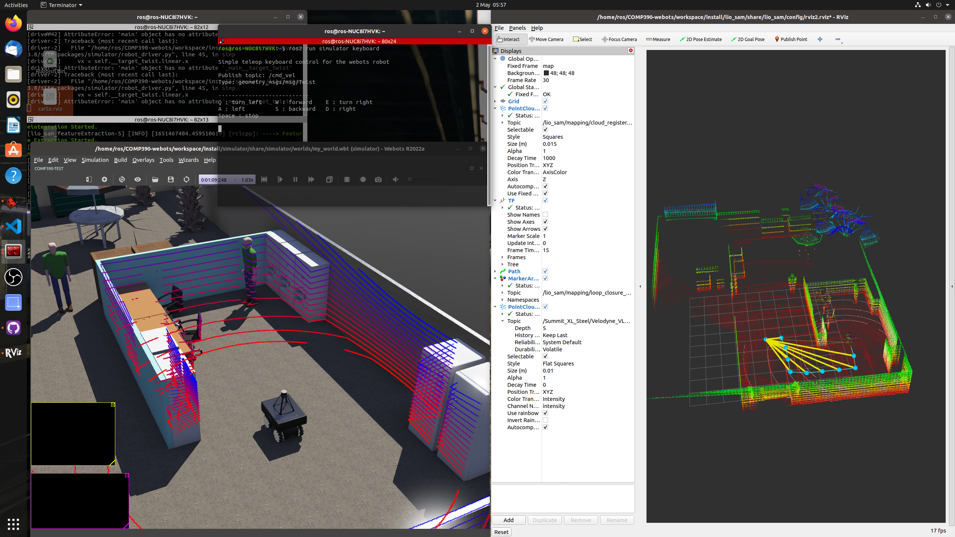The width and height of the screenshot is (955, 537).
Task: Open the Wizards menu in Webots
Action: (x=188, y=160)
